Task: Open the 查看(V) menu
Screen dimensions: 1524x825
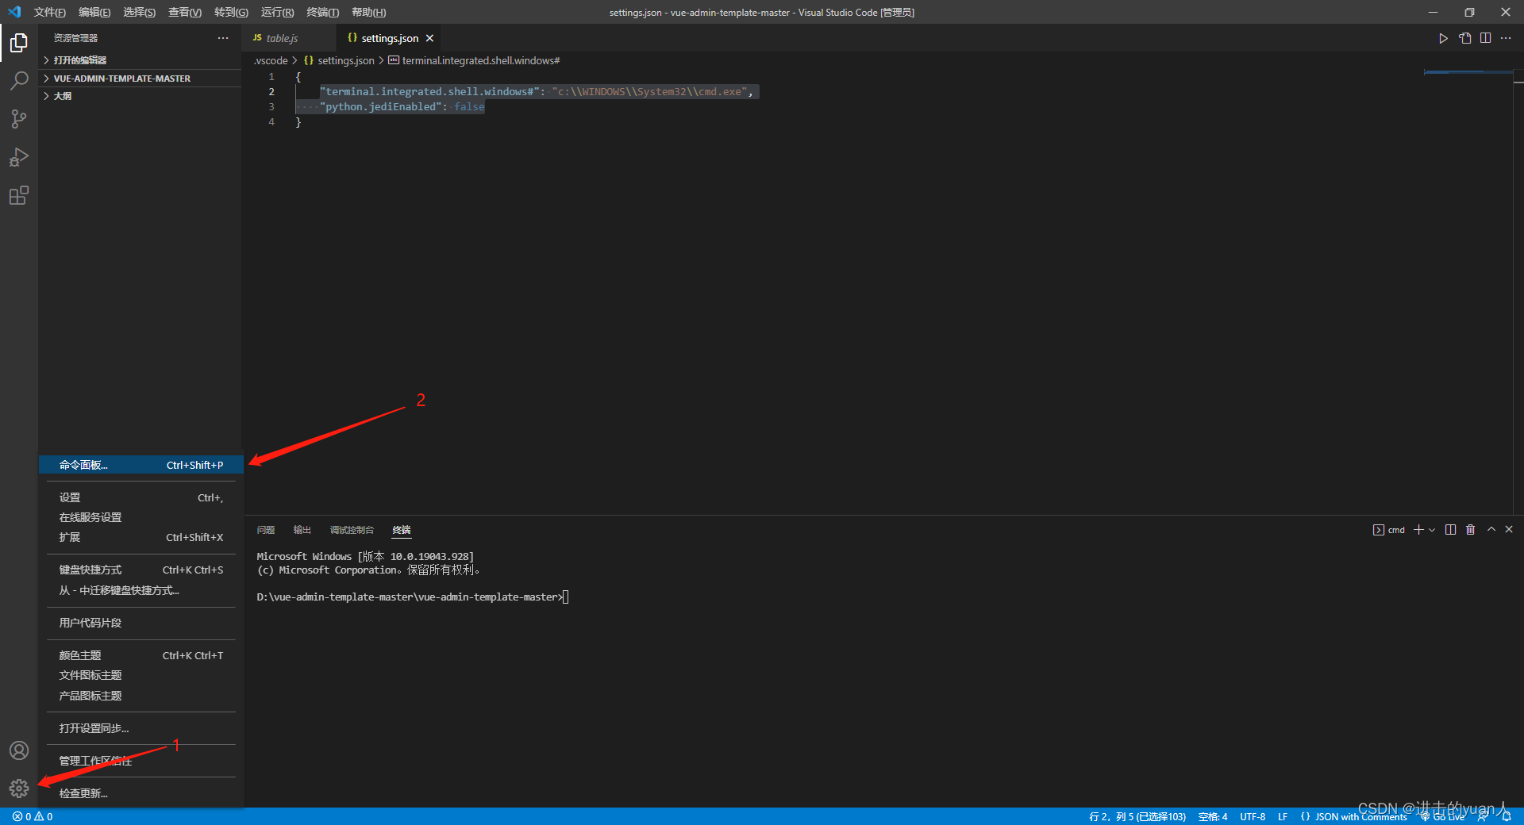Action: pos(185,12)
